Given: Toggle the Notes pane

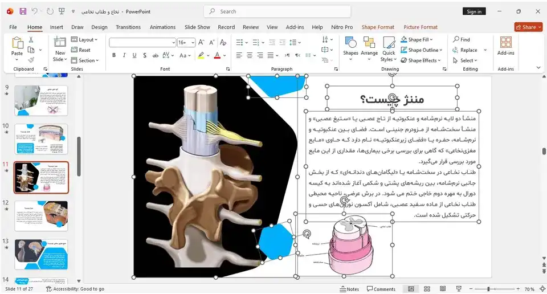Looking at the screenshot, I should tap(349, 289).
